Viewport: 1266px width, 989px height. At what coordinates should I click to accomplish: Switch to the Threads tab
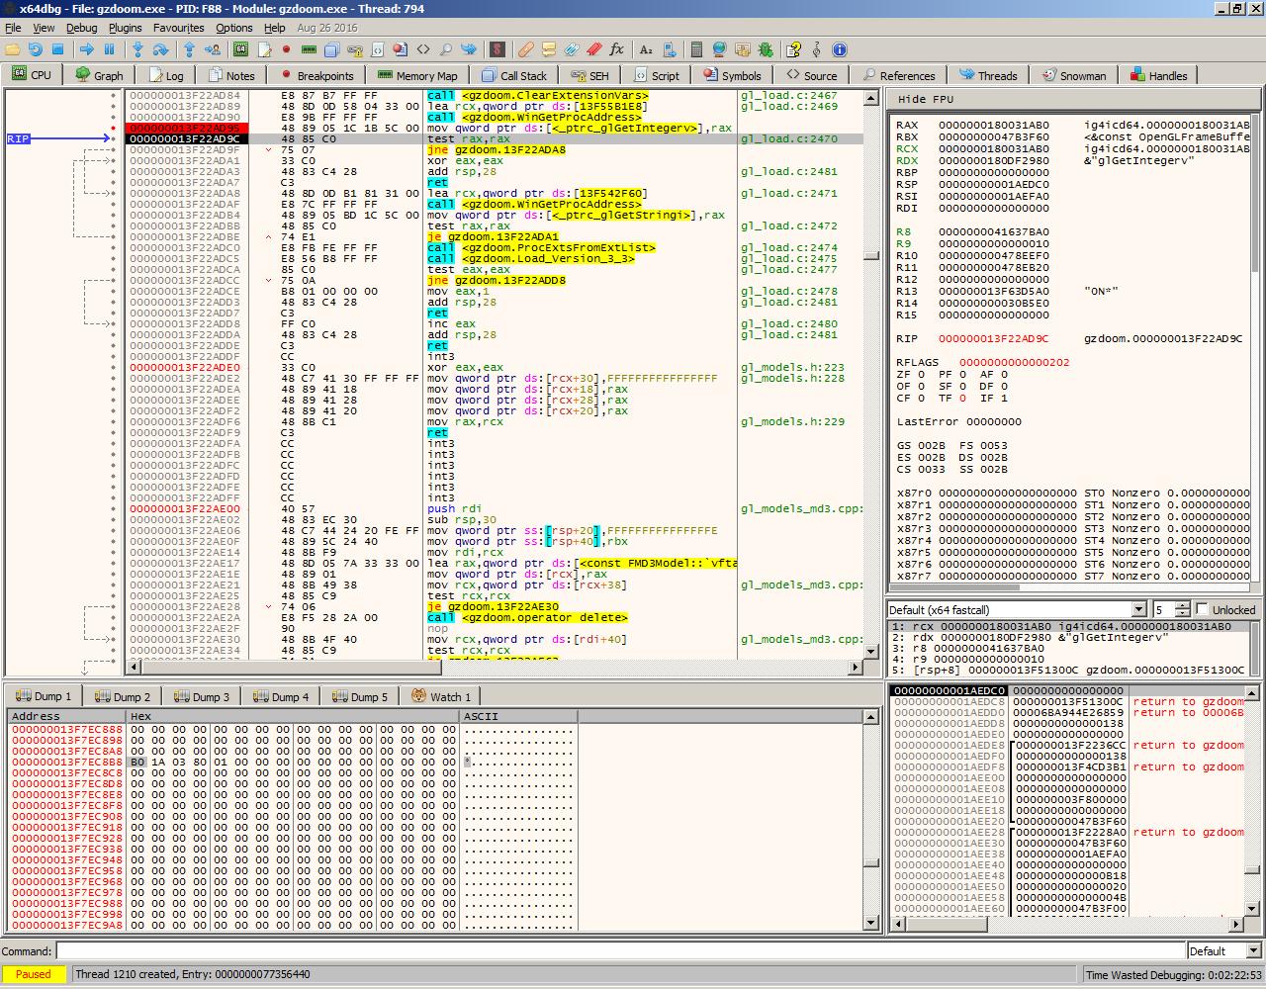987,75
